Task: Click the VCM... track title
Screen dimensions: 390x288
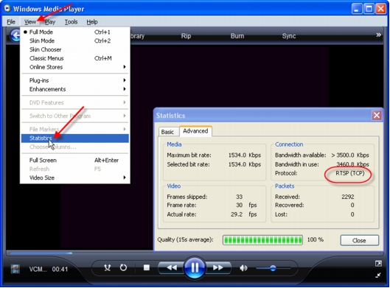Action: click(38, 269)
